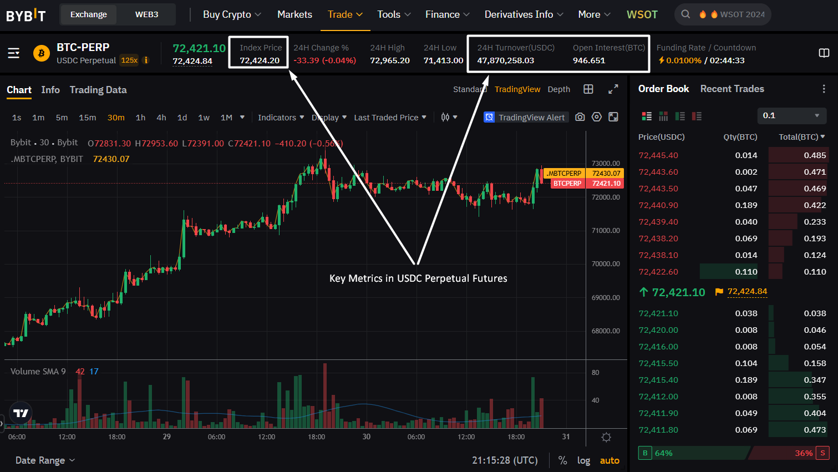Click the TradingView Alert button
Viewport: 838px width, 472px height.
pyautogui.click(x=526, y=117)
